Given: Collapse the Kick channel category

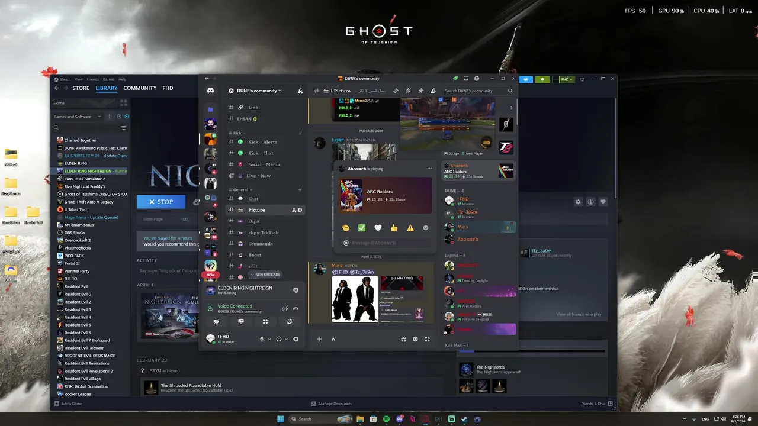Looking at the screenshot, I should click(x=238, y=133).
